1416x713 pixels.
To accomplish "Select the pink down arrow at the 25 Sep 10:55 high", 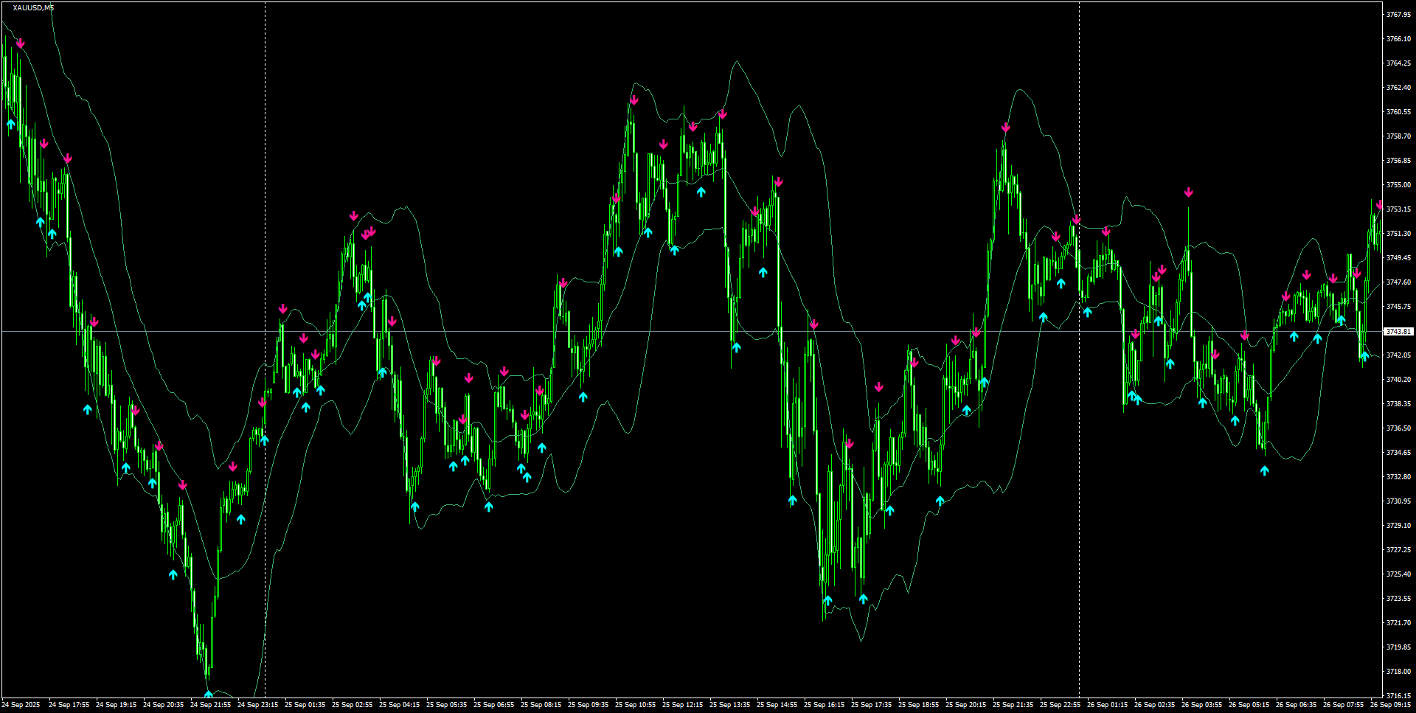I will pos(634,100).
